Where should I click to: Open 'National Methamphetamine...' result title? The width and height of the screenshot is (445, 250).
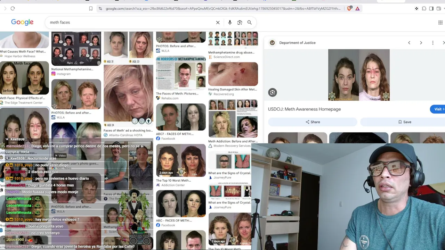(72, 69)
